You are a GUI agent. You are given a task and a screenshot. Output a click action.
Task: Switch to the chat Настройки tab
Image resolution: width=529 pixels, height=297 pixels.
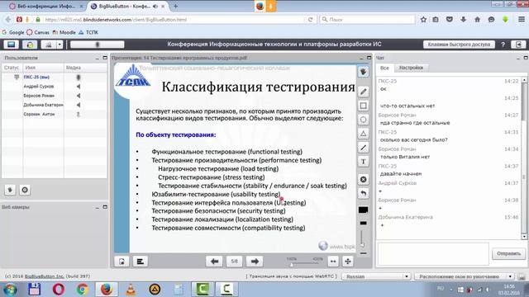[411, 68]
